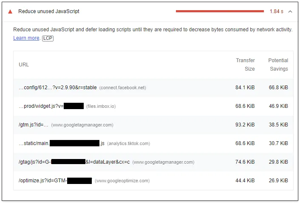Click the 66.8 KiB savings for Facebook
The width and height of the screenshot is (300, 203).
pyautogui.click(x=278, y=88)
